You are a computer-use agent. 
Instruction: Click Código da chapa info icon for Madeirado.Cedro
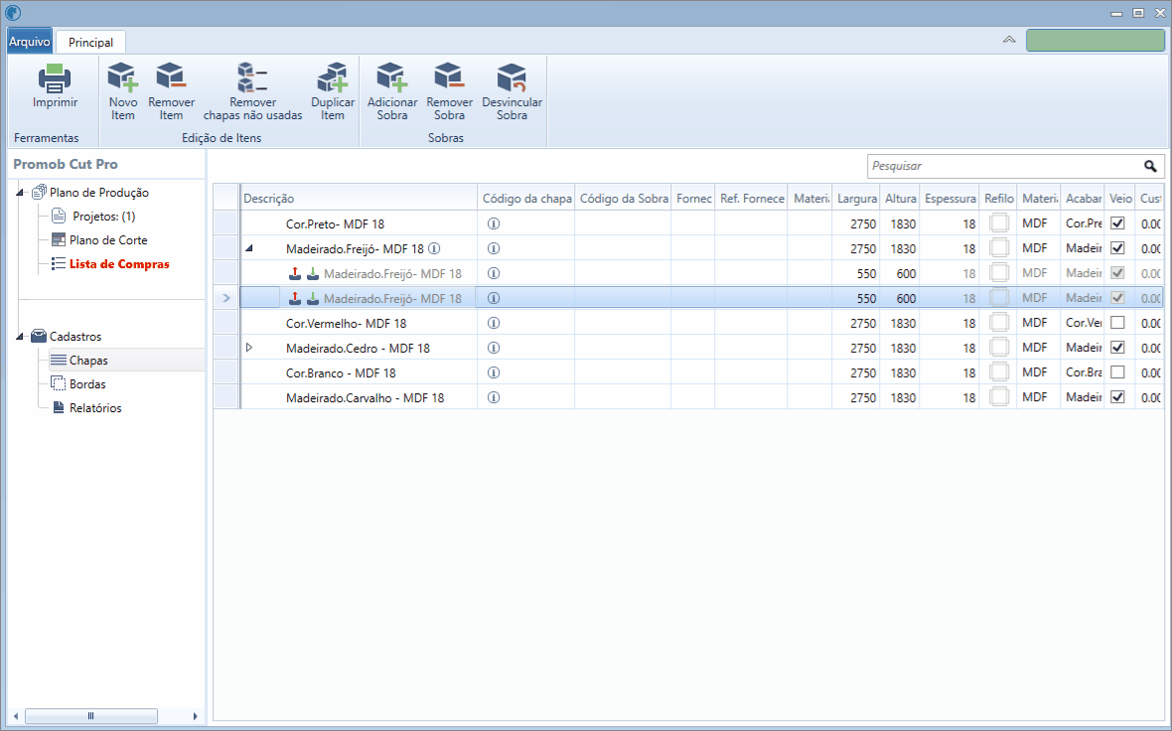[494, 348]
